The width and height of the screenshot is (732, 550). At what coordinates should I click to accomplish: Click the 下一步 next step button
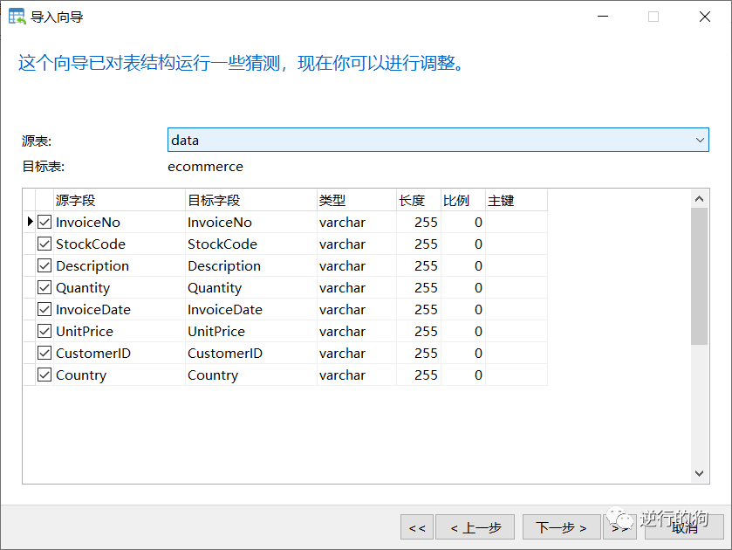(x=561, y=527)
